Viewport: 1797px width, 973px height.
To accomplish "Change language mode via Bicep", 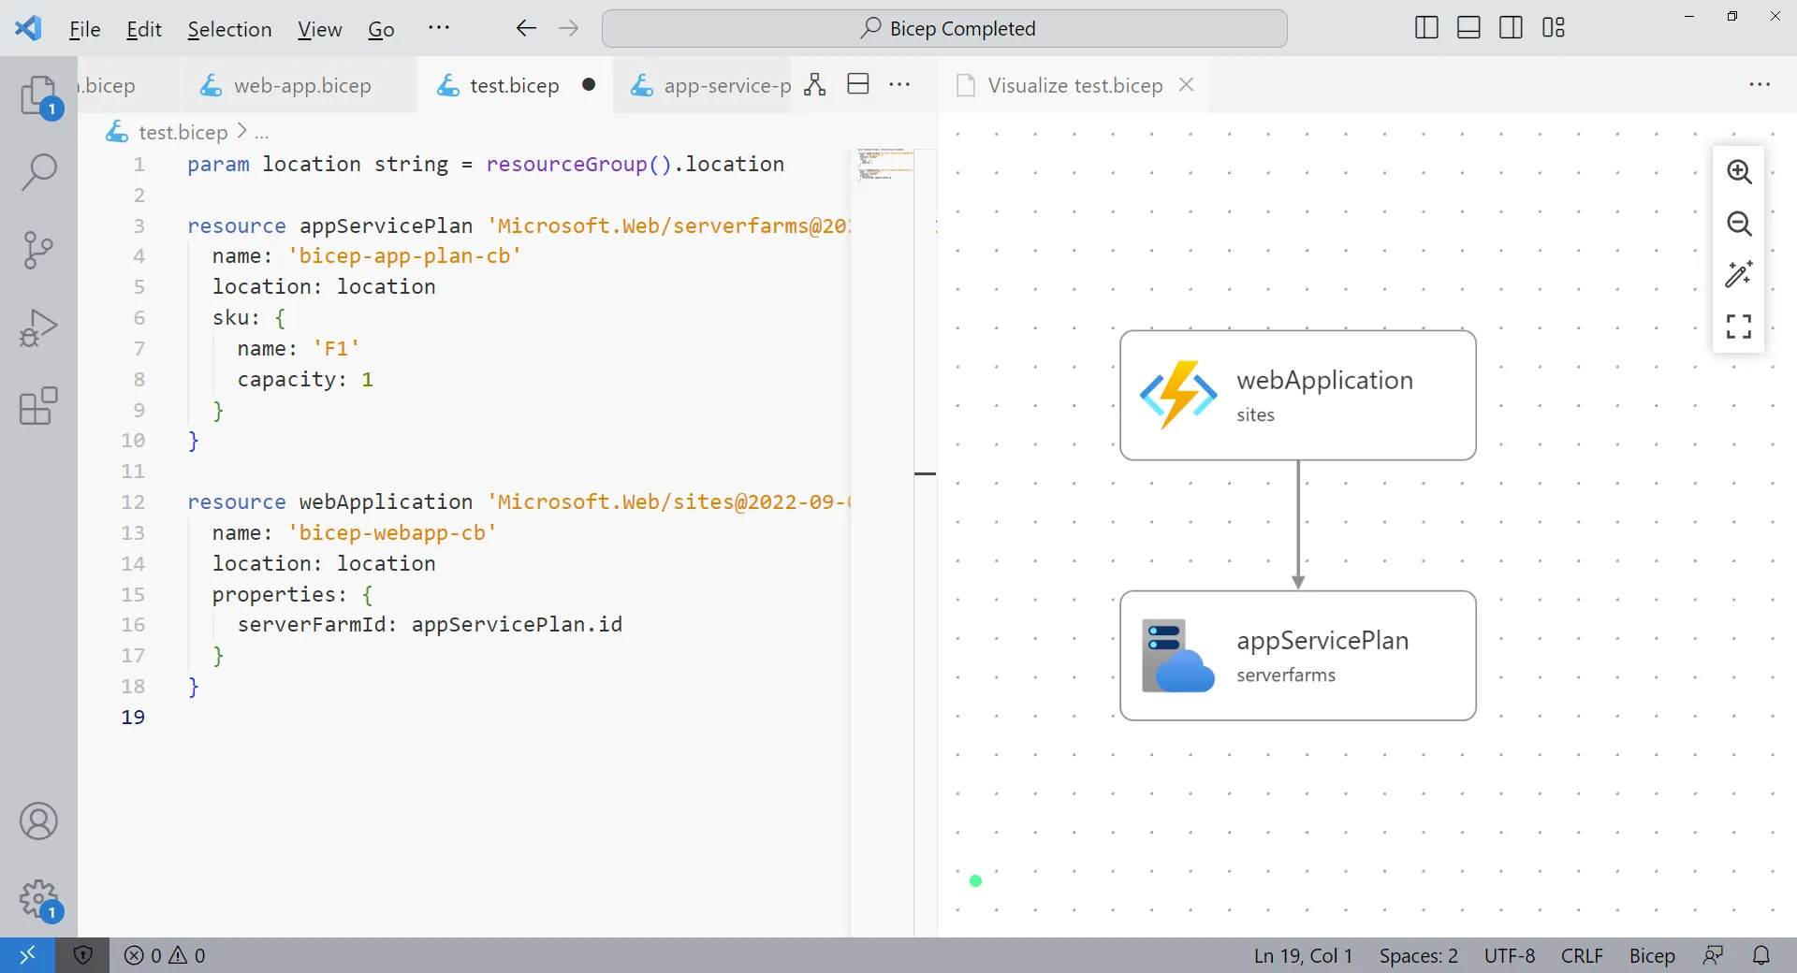I will point(1652,955).
